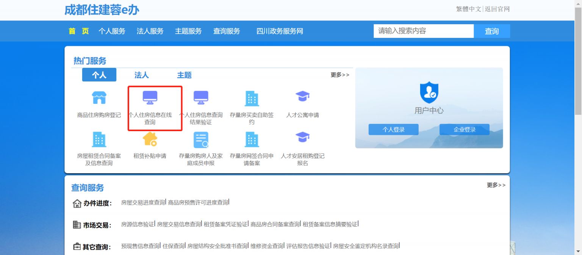
Task: Open 商品住房购房登记 service icon
Action: 100,97
